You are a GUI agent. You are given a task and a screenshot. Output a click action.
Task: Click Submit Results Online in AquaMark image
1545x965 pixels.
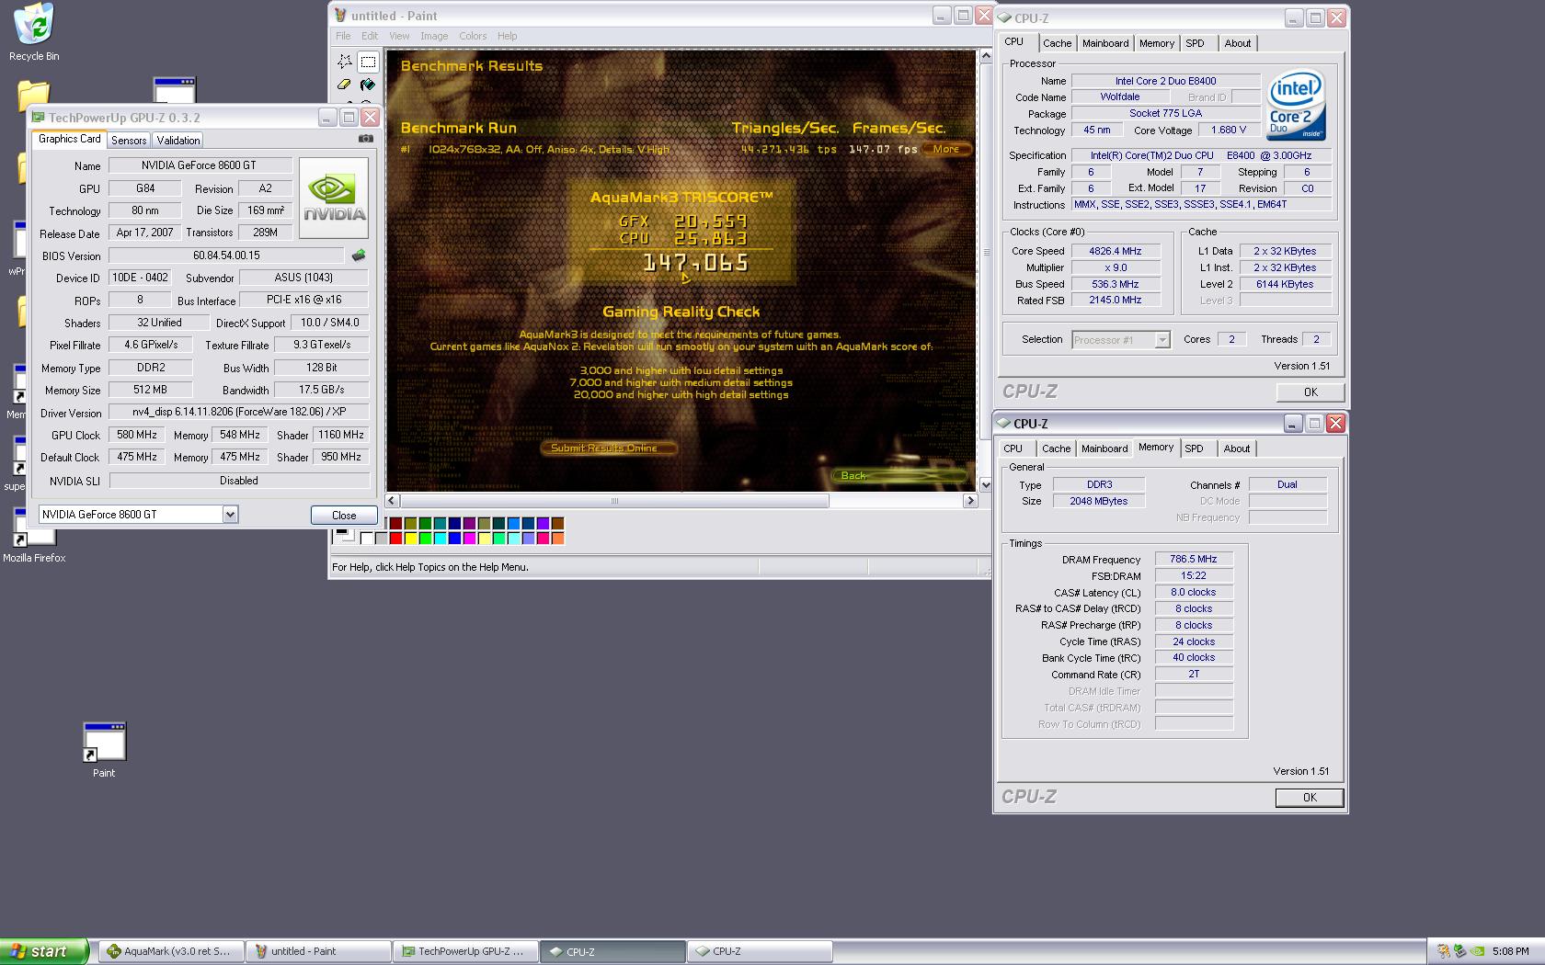pyautogui.click(x=607, y=448)
